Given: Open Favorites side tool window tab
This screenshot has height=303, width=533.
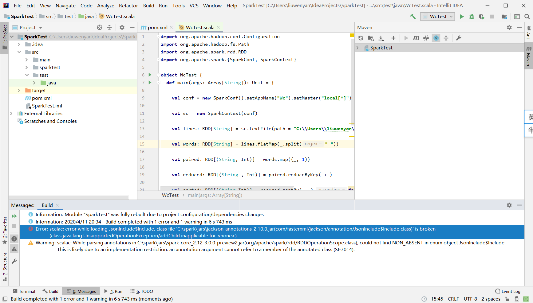Looking at the screenshot, I should (x=5, y=230).
